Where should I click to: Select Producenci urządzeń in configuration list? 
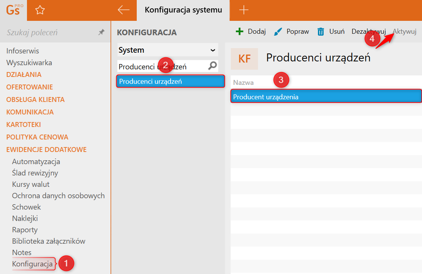(171, 81)
